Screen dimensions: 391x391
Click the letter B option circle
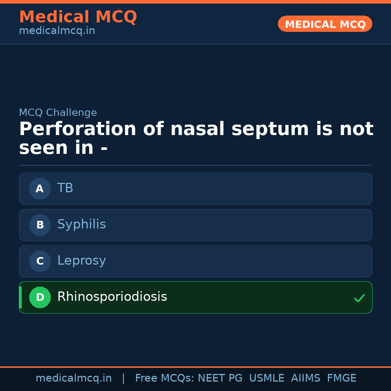[x=40, y=225]
